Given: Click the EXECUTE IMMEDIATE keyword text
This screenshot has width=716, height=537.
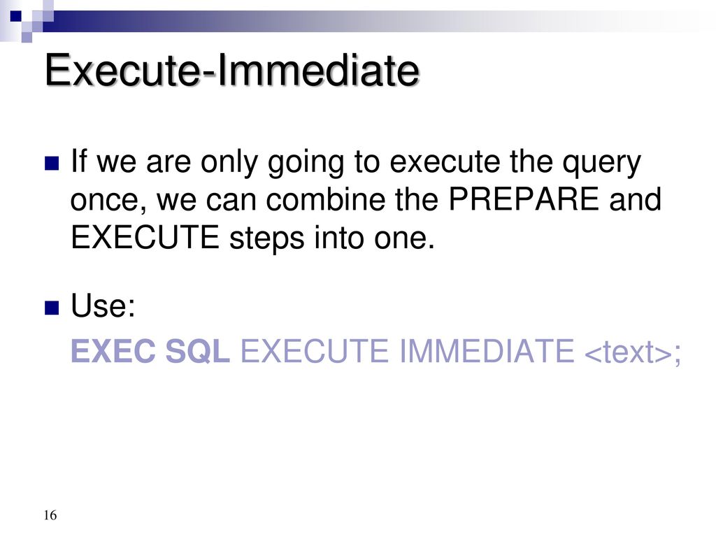Looking at the screenshot, I should pos(408,351).
